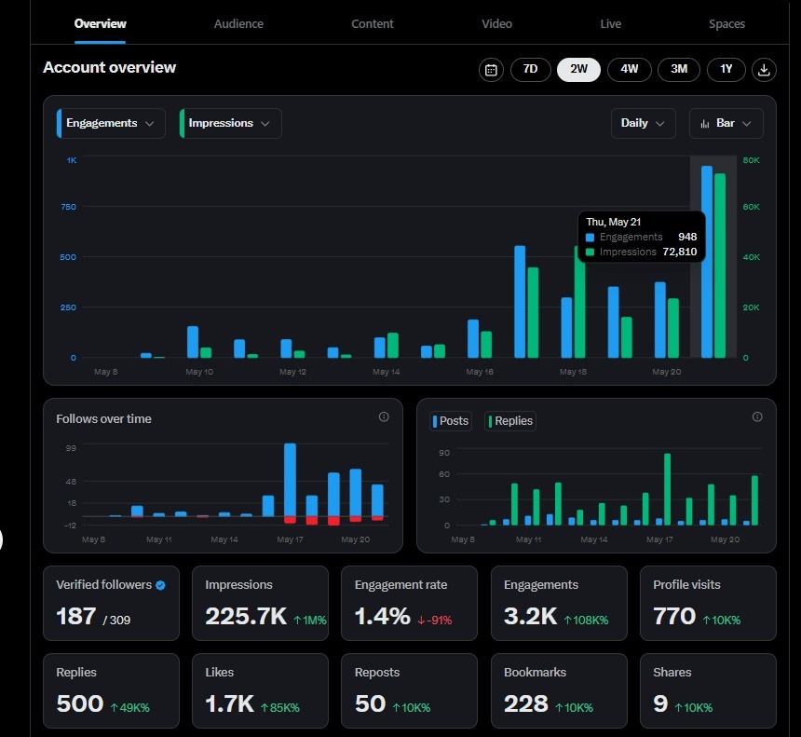Open the Verified followers card
Image resolution: width=801 pixels, height=737 pixels.
(x=112, y=603)
